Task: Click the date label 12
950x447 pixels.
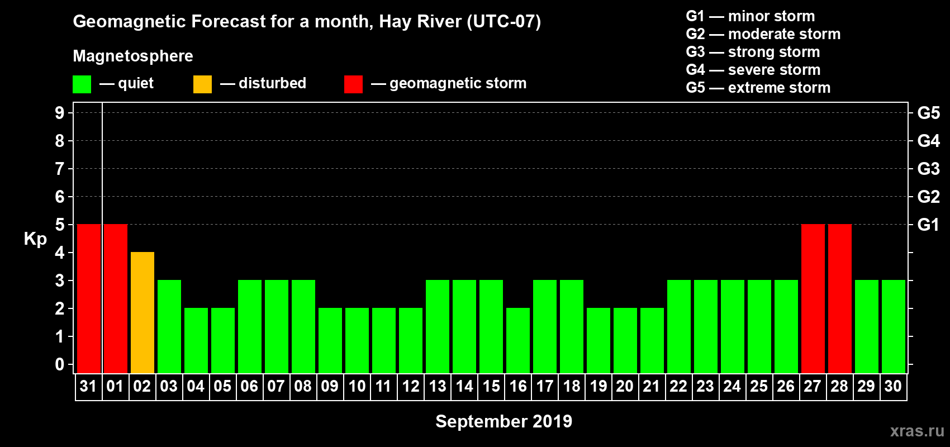Action: (x=410, y=386)
